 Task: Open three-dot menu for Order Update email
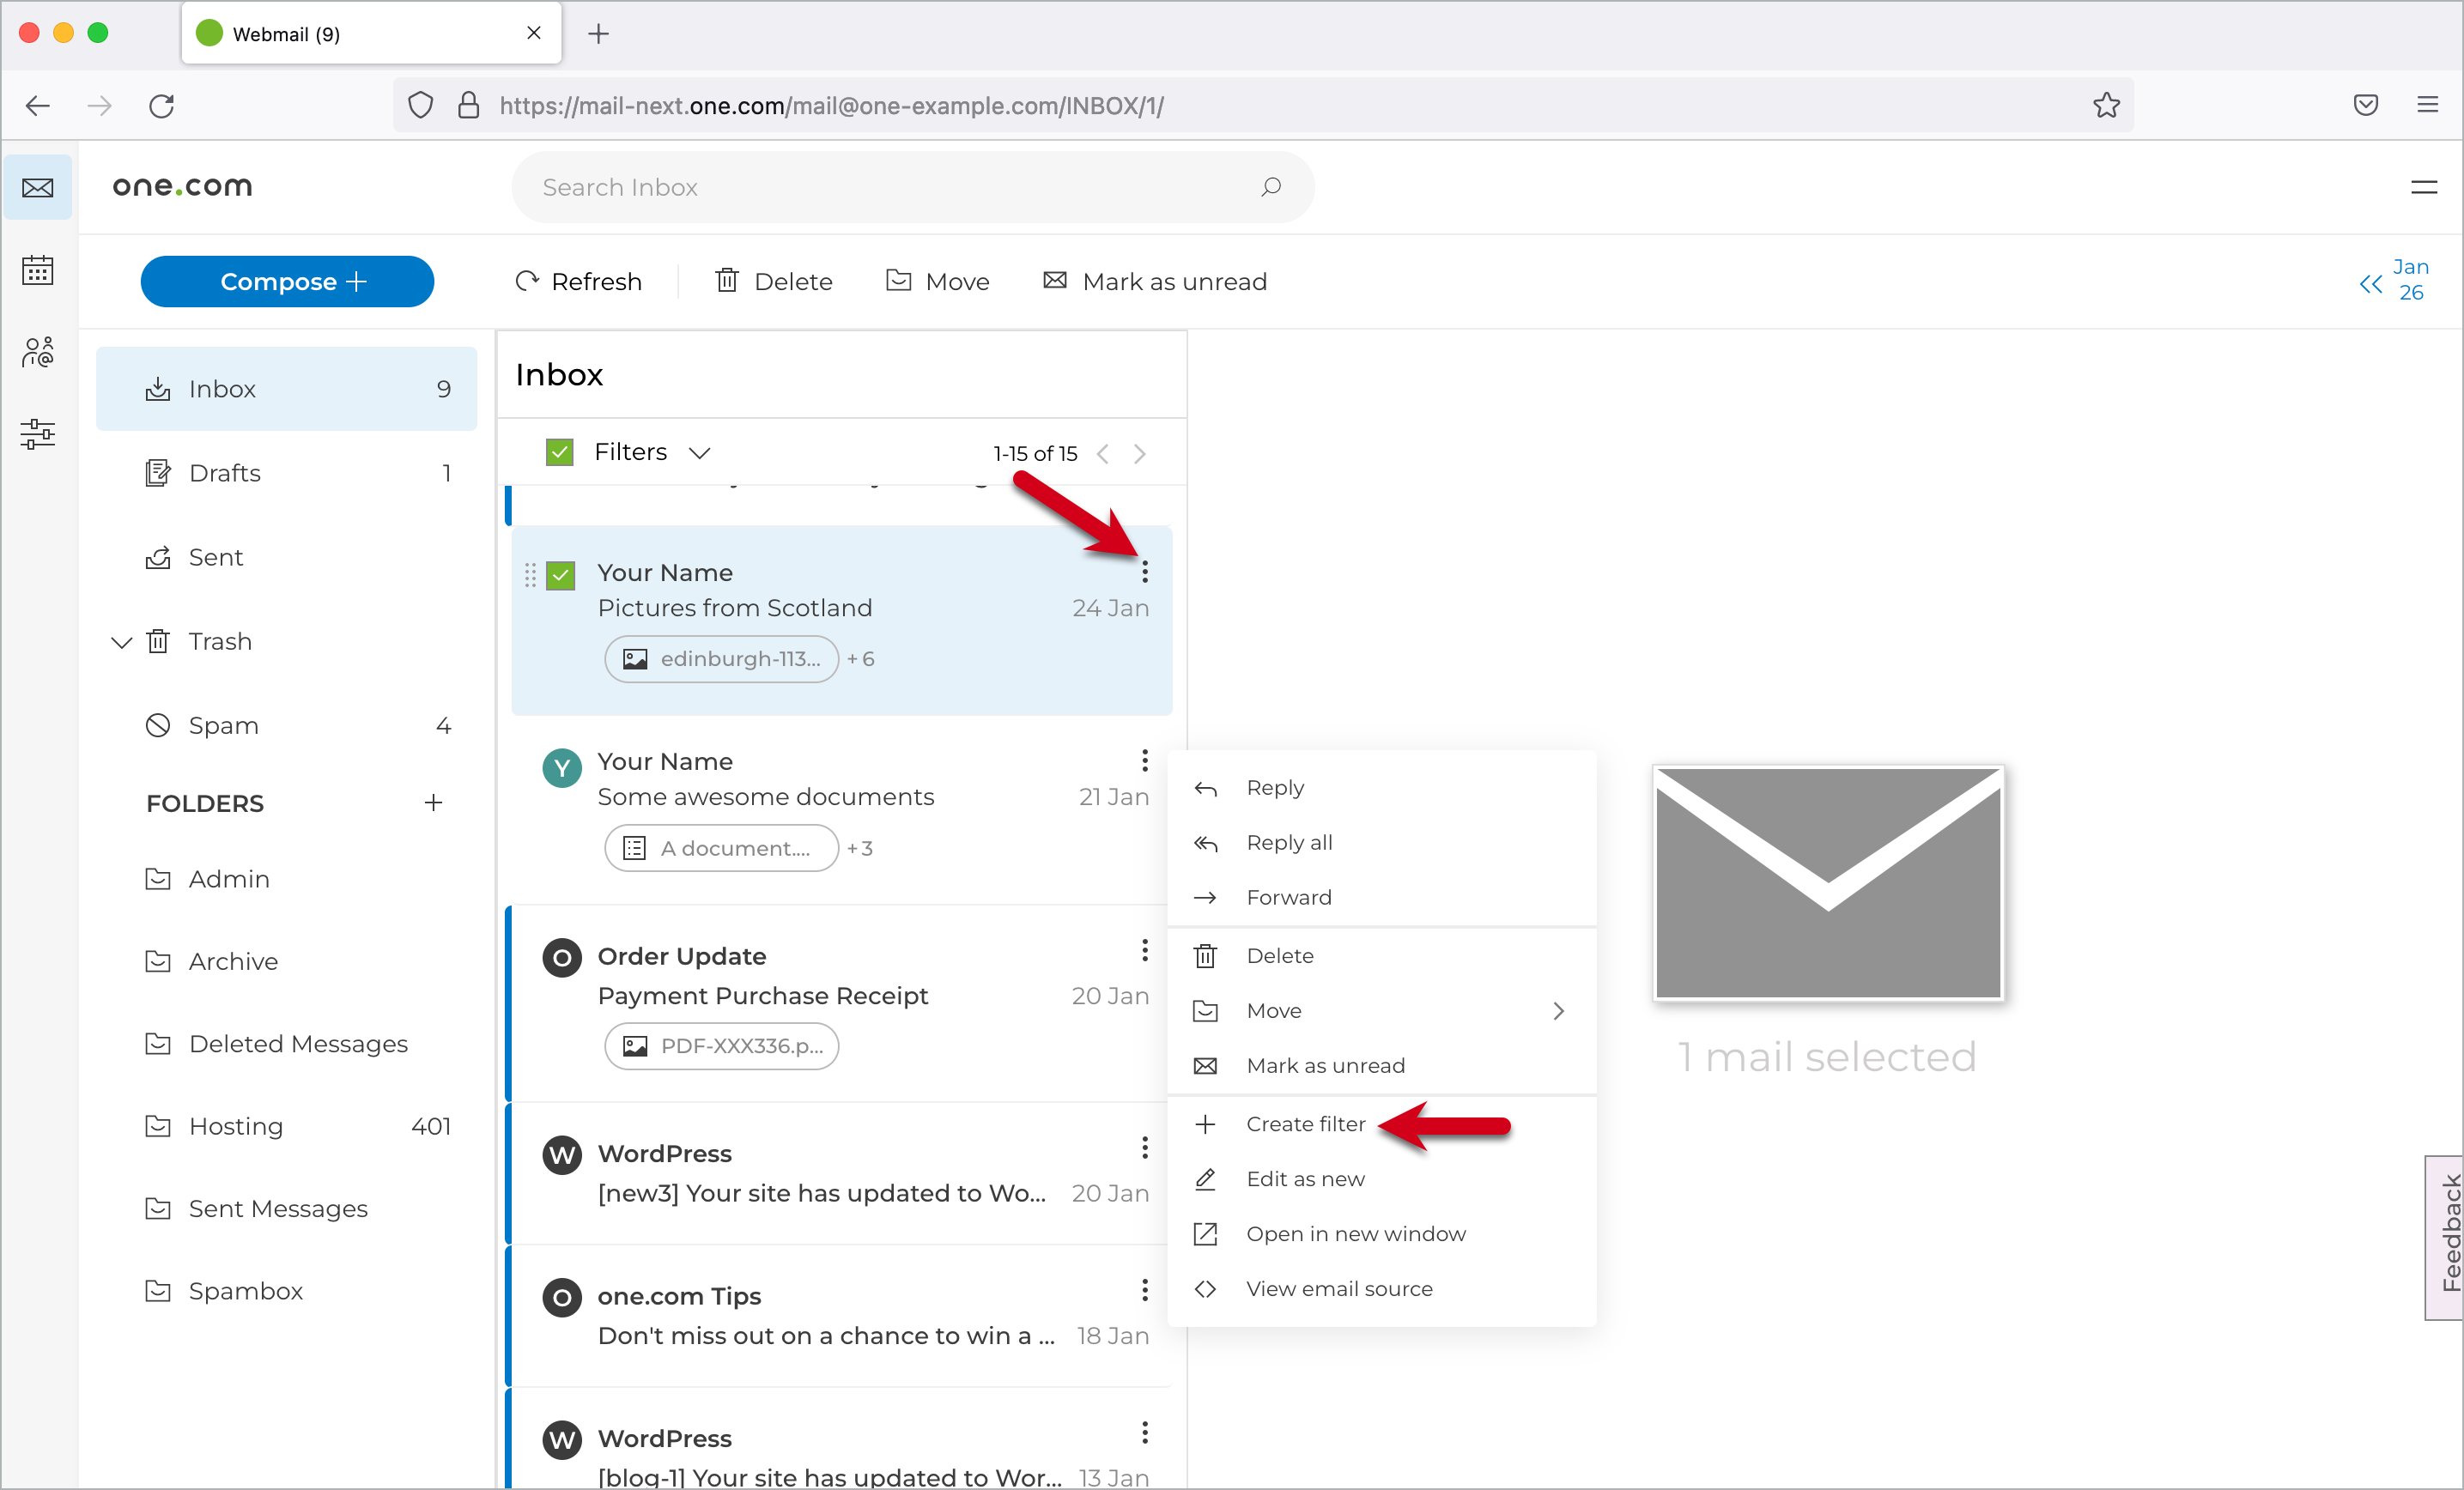click(1144, 950)
